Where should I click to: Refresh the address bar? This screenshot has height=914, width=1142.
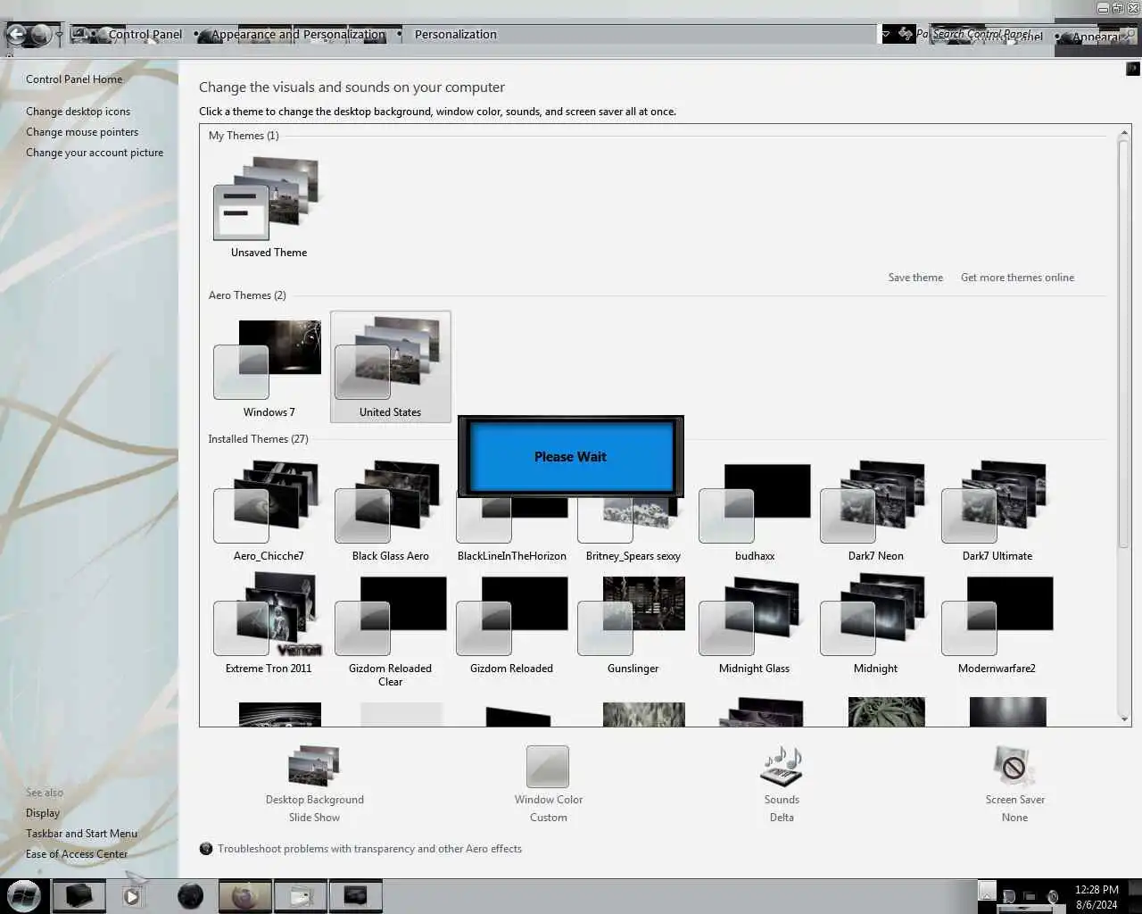[906, 35]
